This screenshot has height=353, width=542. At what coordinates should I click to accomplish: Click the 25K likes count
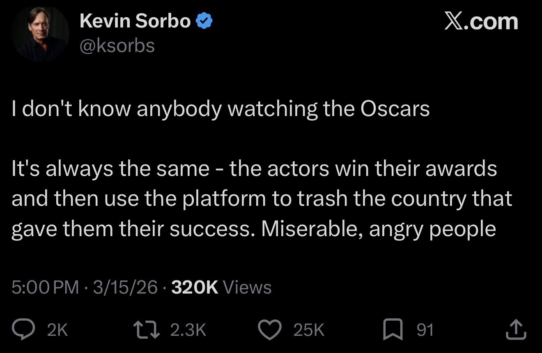[x=309, y=330]
